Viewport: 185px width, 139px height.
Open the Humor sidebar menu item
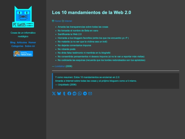32,43
